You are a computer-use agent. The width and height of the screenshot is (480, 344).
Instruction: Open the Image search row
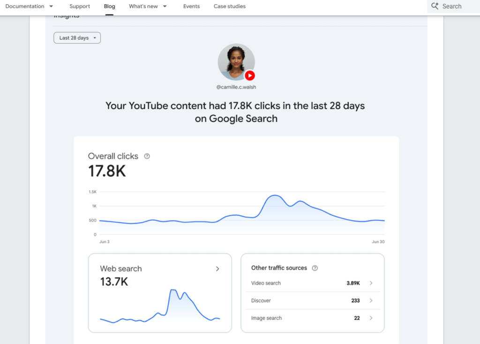click(312, 318)
